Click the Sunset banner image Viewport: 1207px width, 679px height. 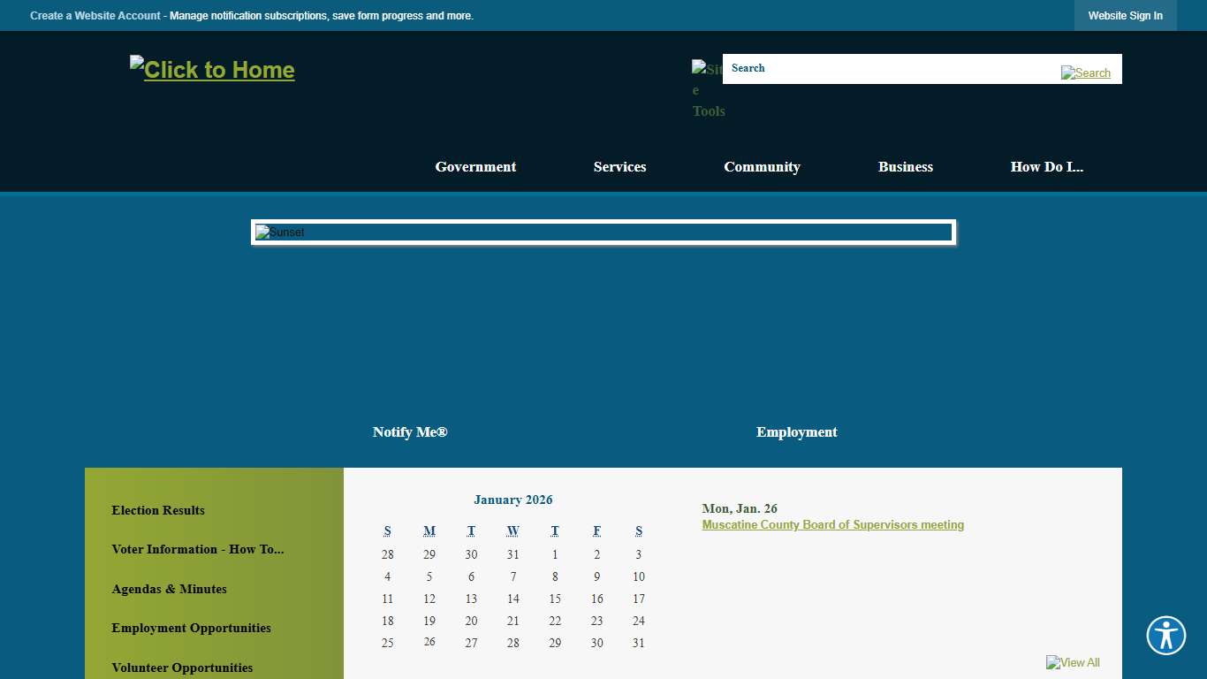point(603,232)
